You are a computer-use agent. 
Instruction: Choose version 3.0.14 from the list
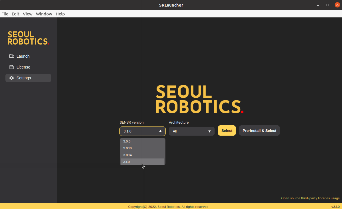pyautogui.click(x=142, y=155)
